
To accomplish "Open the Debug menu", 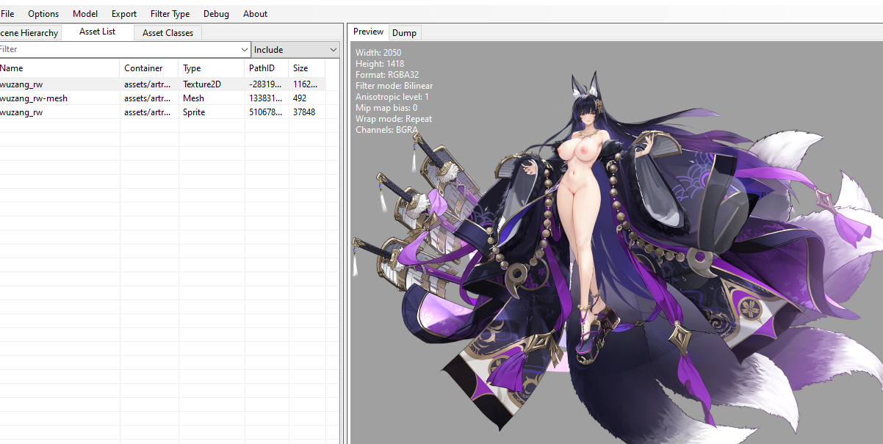I will (216, 14).
